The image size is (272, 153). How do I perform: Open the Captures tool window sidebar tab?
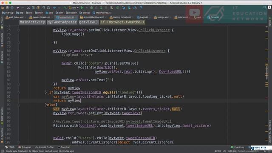[x=2, y=57]
